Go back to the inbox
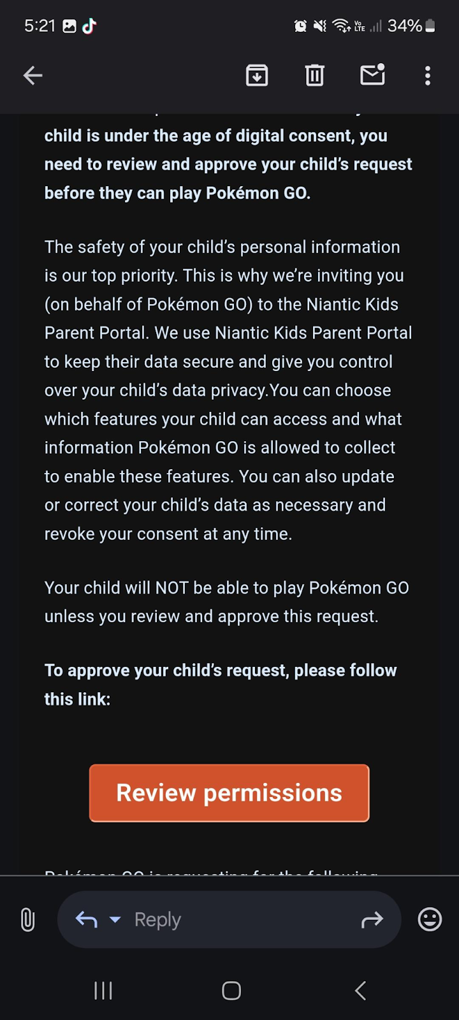The height and width of the screenshot is (1020, 459). point(33,76)
